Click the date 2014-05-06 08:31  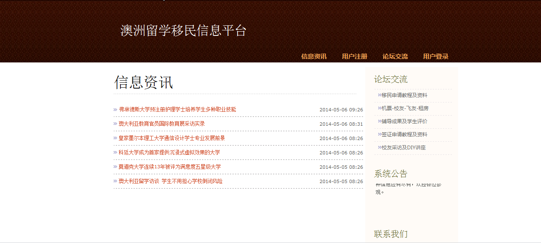point(341,124)
